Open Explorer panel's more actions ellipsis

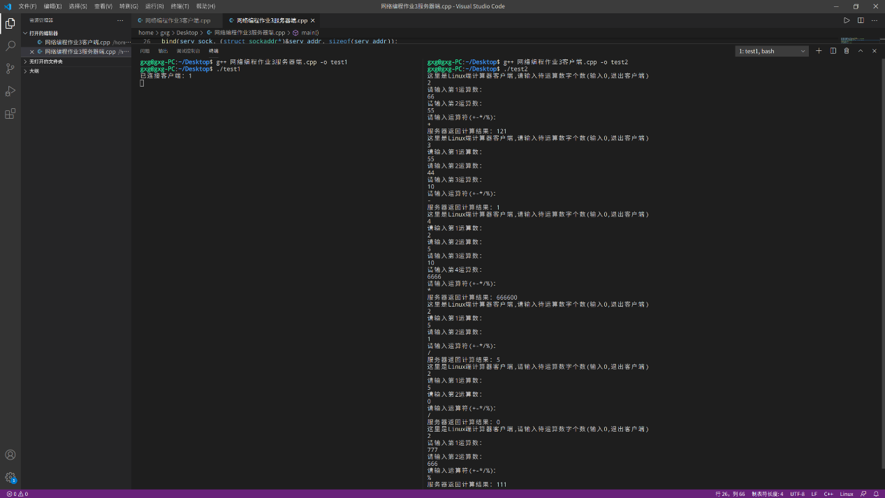[120, 20]
